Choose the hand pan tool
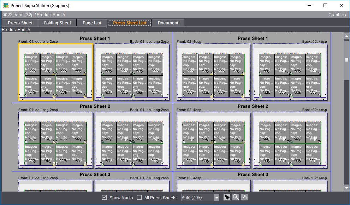The height and width of the screenshot is (205, 350). (244, 197)
